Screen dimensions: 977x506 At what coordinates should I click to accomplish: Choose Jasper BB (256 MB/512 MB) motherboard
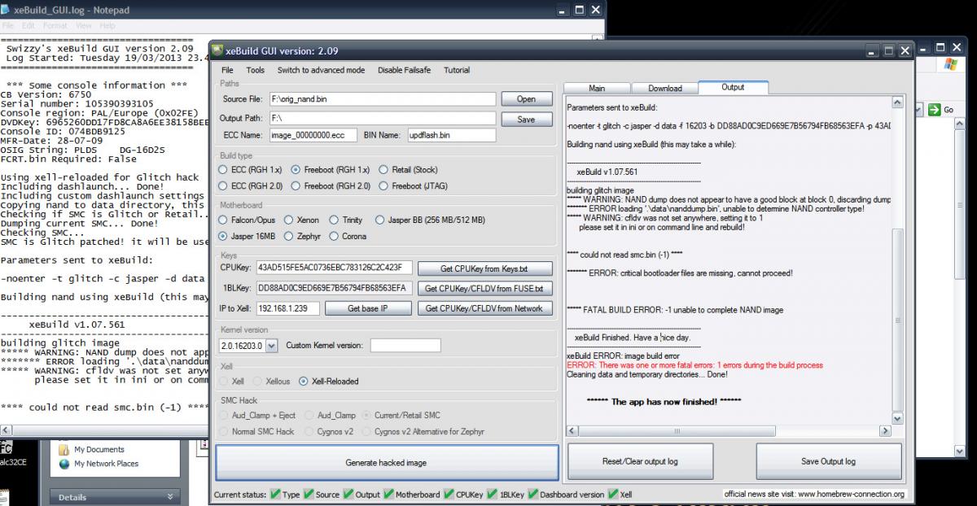pos(380,220)
